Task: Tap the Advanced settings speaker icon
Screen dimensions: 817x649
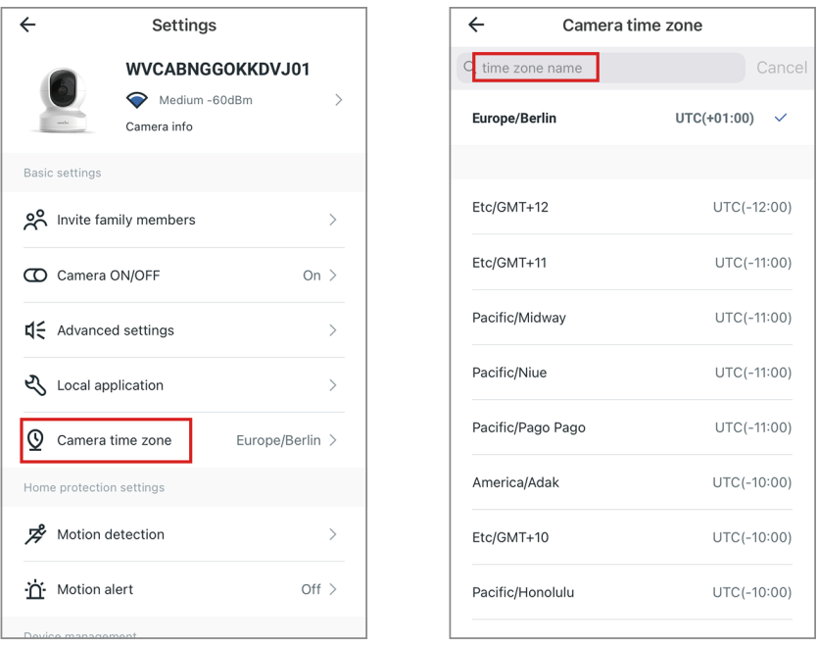Action: 35,330
